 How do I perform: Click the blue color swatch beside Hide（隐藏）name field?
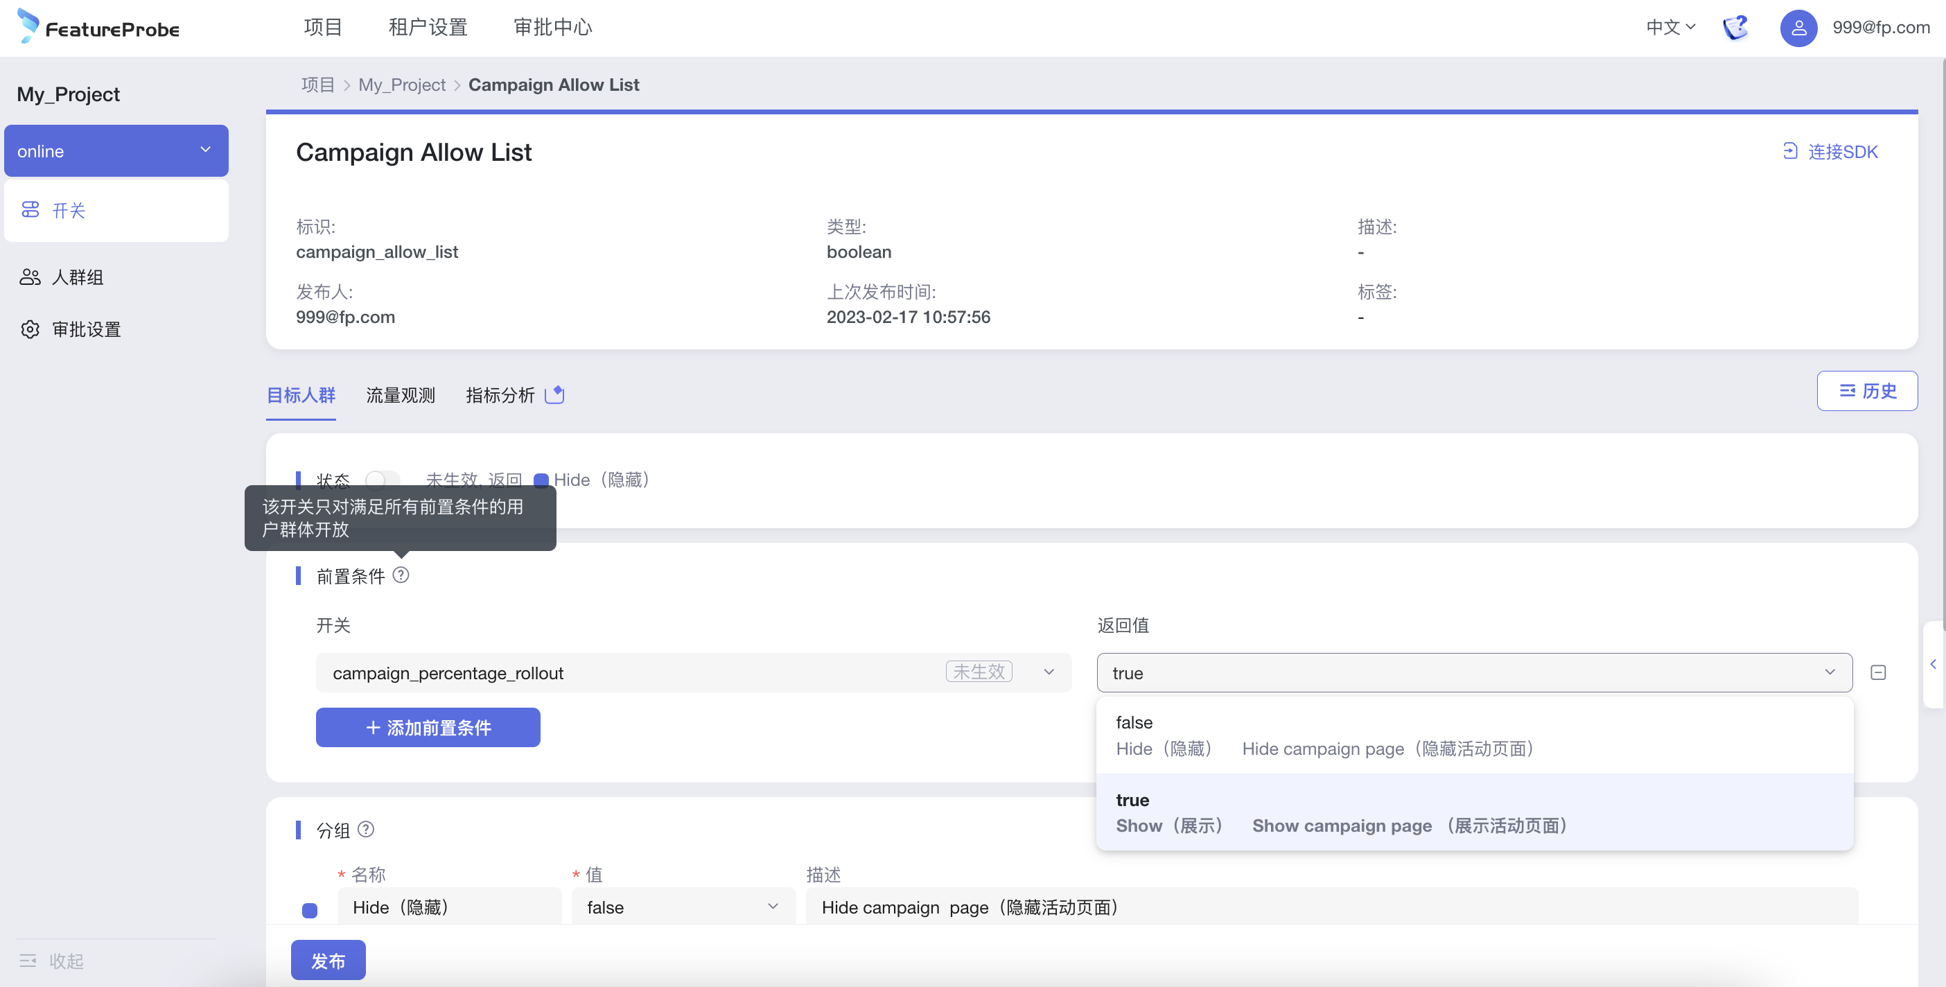(310, 910)
